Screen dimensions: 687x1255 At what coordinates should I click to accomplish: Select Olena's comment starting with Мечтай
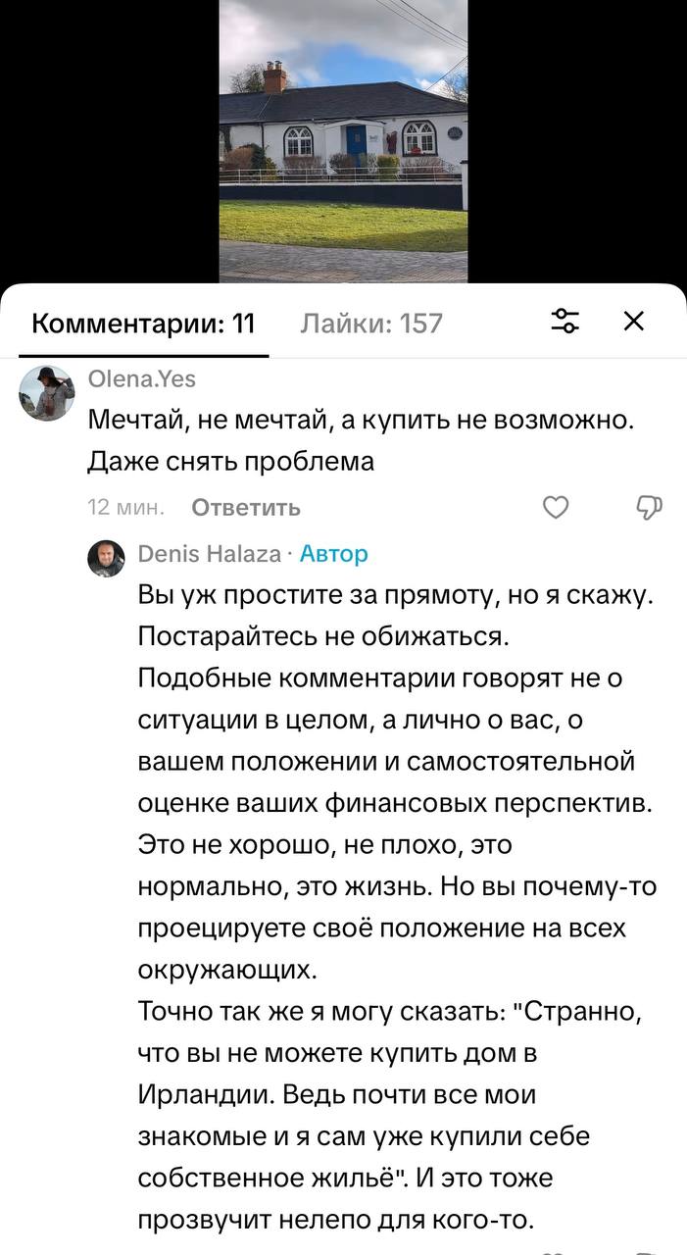click(362, 421)
